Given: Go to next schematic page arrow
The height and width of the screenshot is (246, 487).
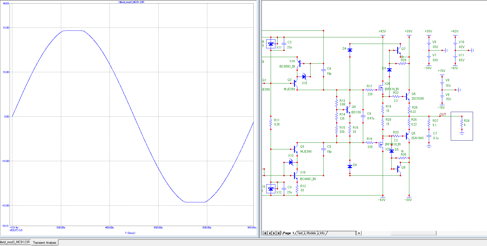Looking at the screenshot, I should 274,233.
